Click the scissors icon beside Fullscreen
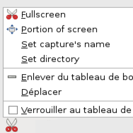The image size is (133, 133). (12, 14)
